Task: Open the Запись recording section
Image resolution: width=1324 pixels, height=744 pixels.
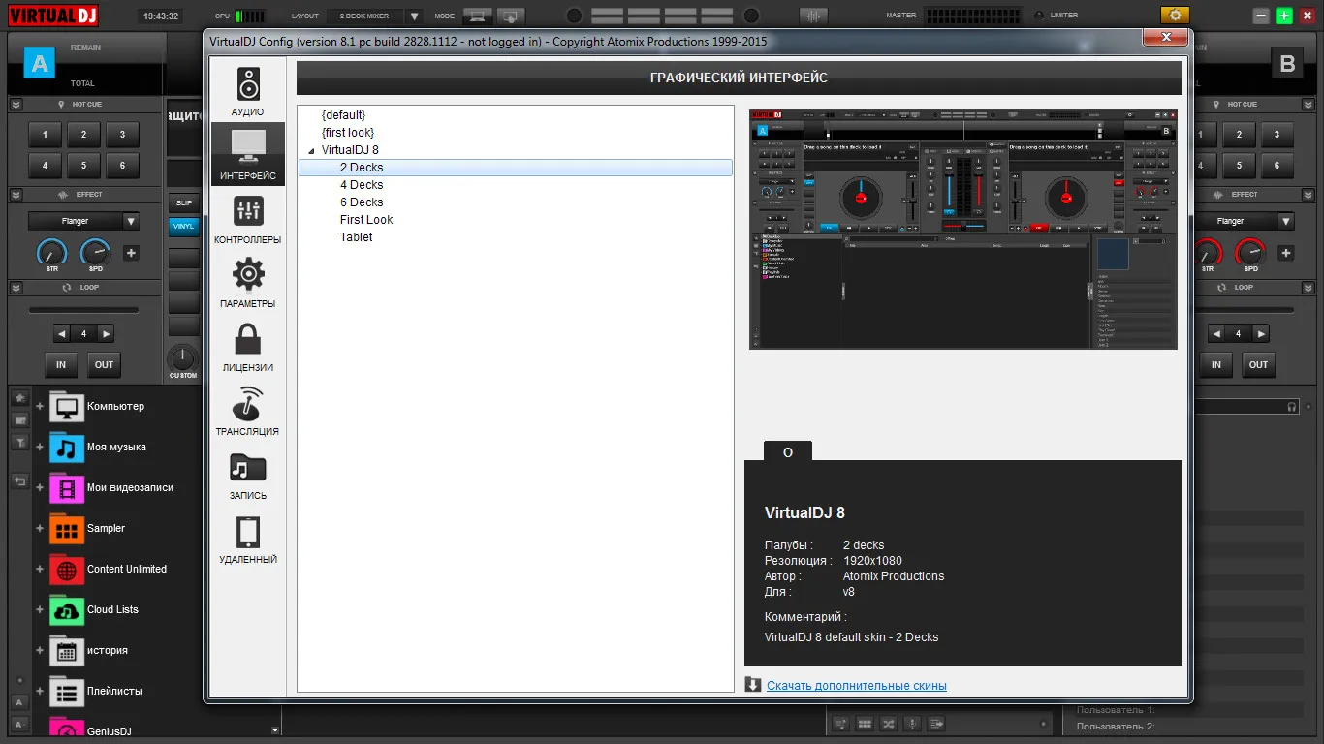Action: (x=248, y=474)
